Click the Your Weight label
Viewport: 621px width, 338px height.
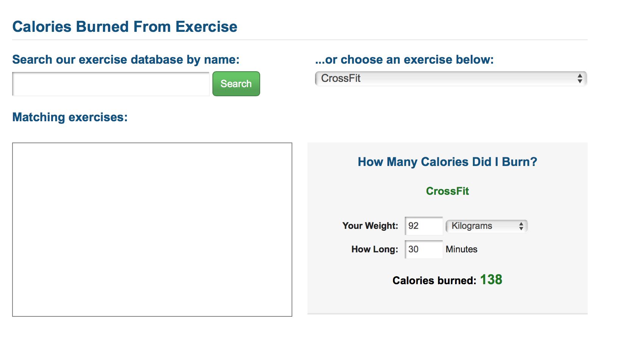point(370,226)
